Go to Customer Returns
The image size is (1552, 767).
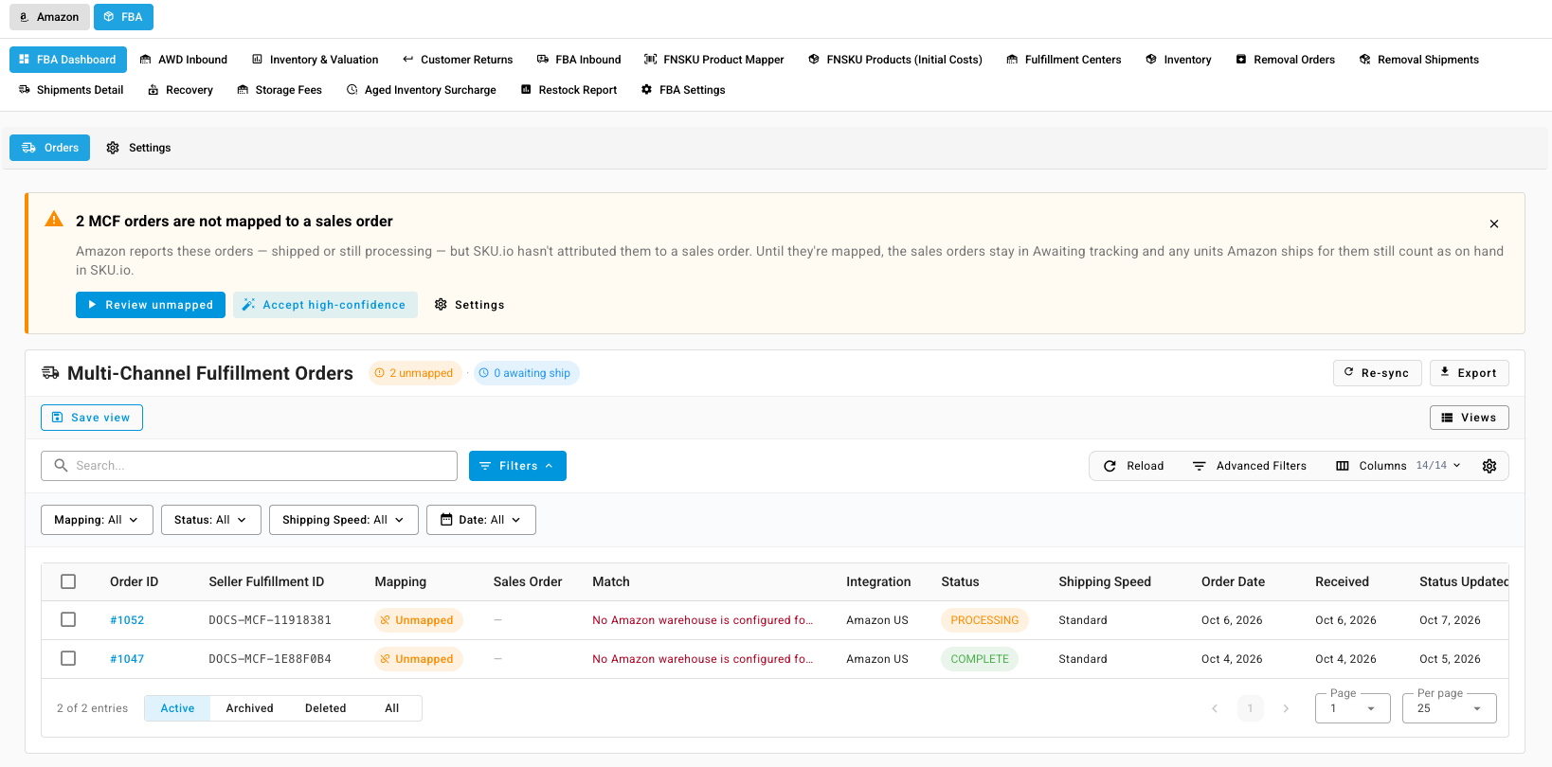(x=458, y=60)
